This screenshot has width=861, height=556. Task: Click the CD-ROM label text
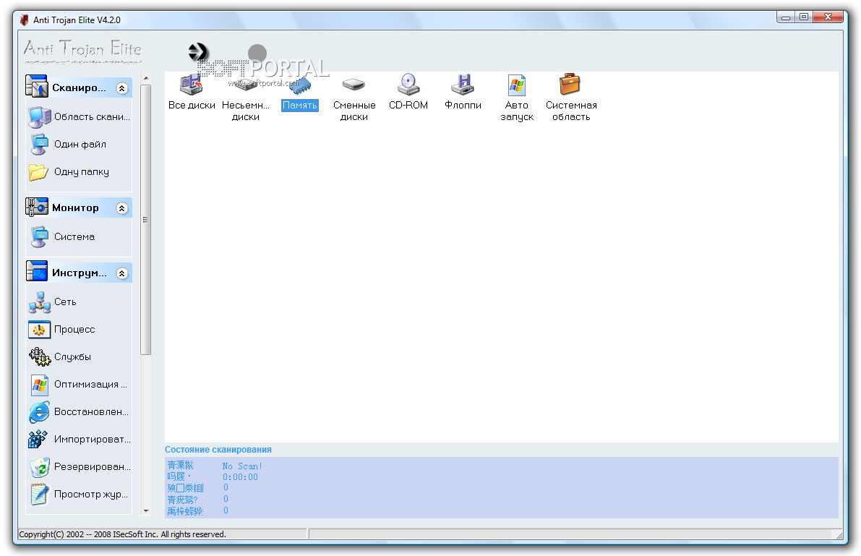pos(408,106)
